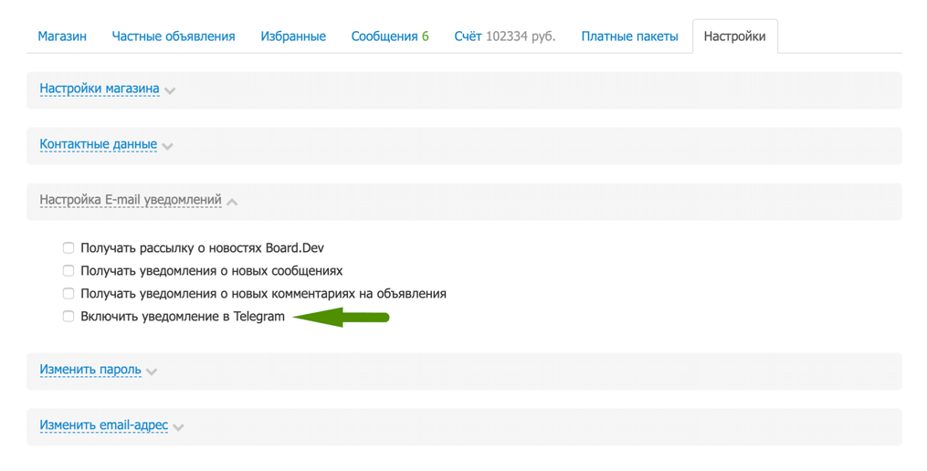Expand Изменить email-адрес section
The height and width of the screenshot is (471, 927).
pyautogui.click(x=104, y=425)
